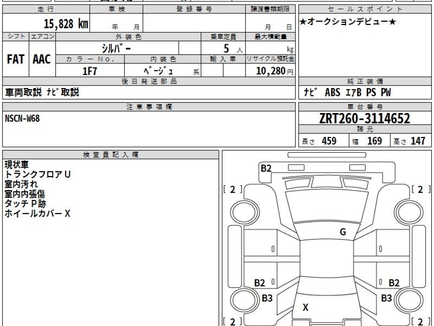434x326 pixels.
Task: Click the 輸入車 label
Action: pos(223,59)
